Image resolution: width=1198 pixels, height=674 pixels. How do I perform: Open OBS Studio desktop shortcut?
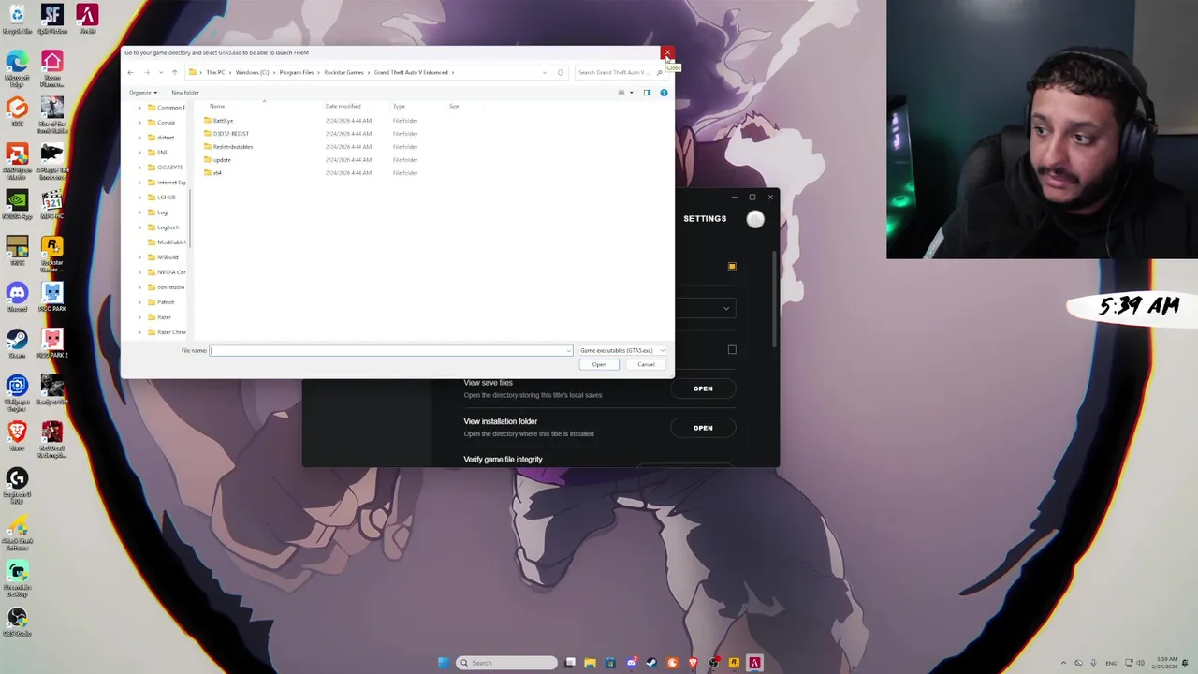point(17,623)
